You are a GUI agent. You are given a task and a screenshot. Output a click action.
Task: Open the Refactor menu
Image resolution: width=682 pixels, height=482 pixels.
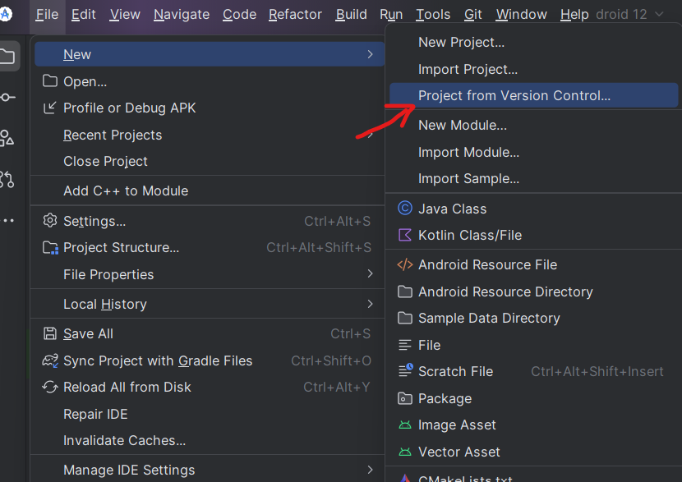click(295, 14)
